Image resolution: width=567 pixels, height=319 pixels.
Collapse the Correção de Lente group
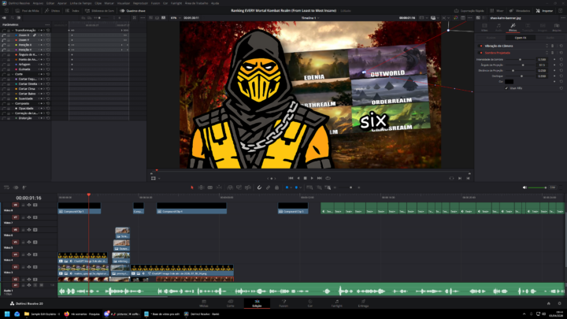13,113
